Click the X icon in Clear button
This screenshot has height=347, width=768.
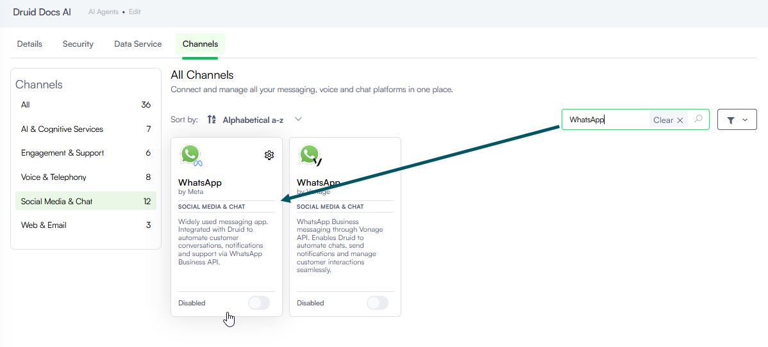click(x=680, y=120)
